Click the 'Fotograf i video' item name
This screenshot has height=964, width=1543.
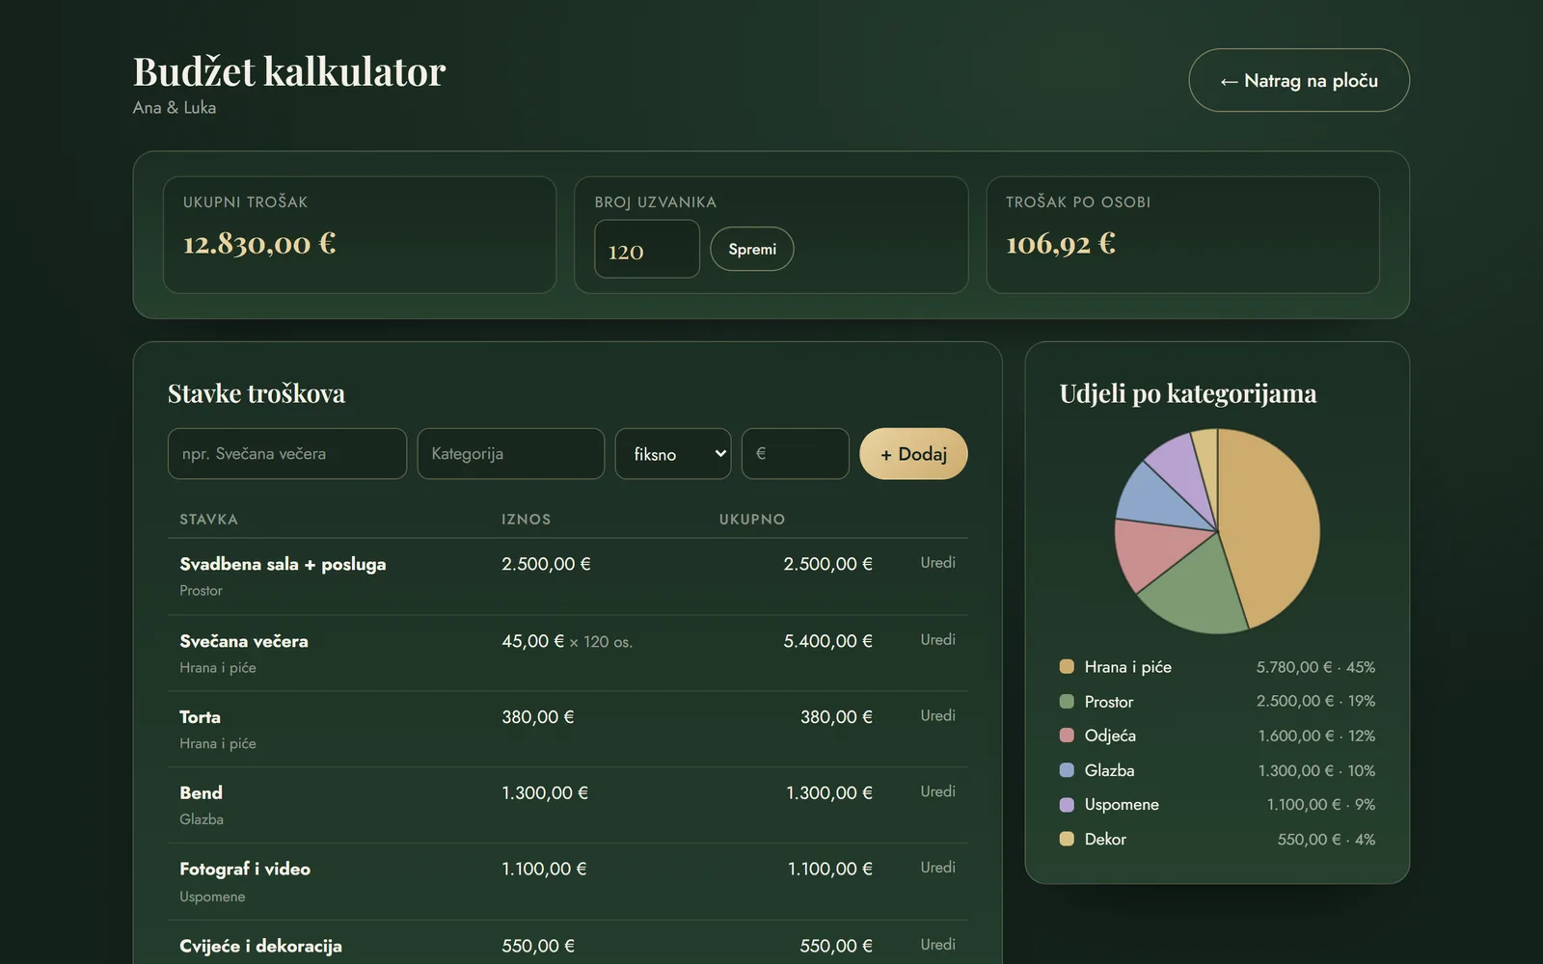(x=245, y=869)
